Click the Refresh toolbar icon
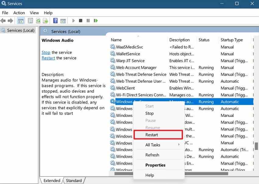This screenshot has width=259, height=184. point(38,21)
